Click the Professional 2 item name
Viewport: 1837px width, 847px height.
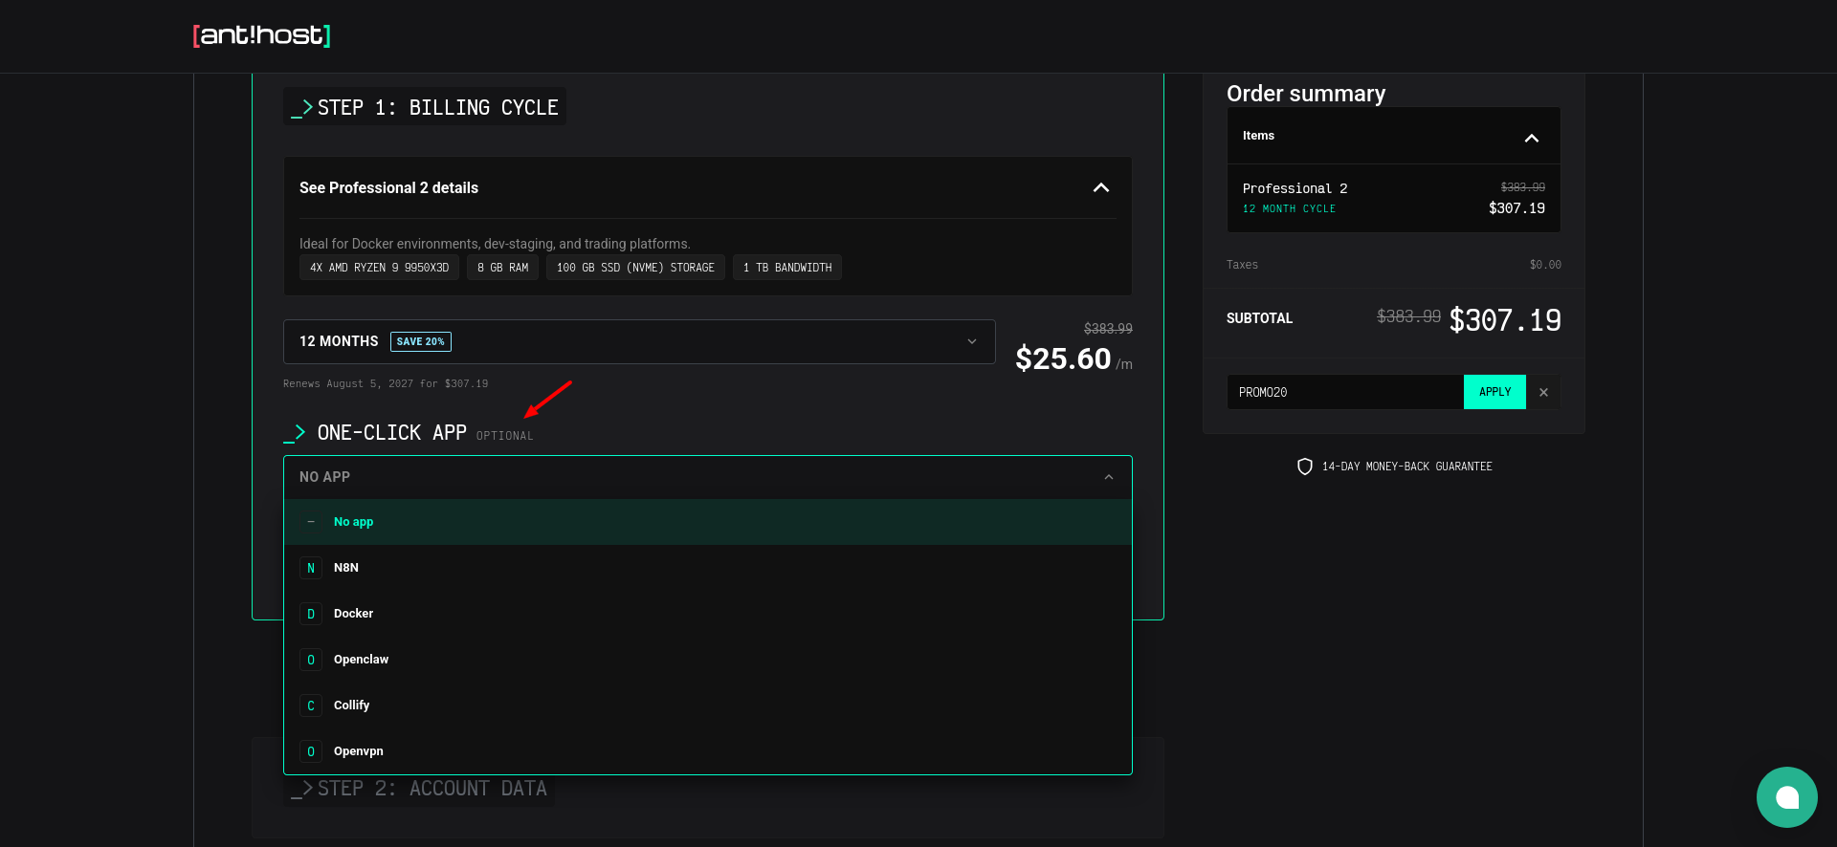(1295, 188)
